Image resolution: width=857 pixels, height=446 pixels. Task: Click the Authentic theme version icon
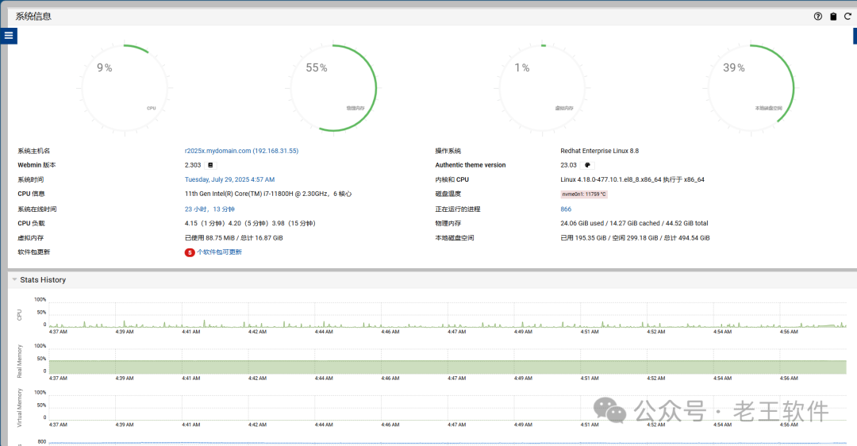(x=587, y=165)
